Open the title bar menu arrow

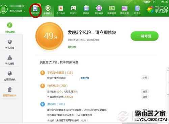(x=154, y=2)
